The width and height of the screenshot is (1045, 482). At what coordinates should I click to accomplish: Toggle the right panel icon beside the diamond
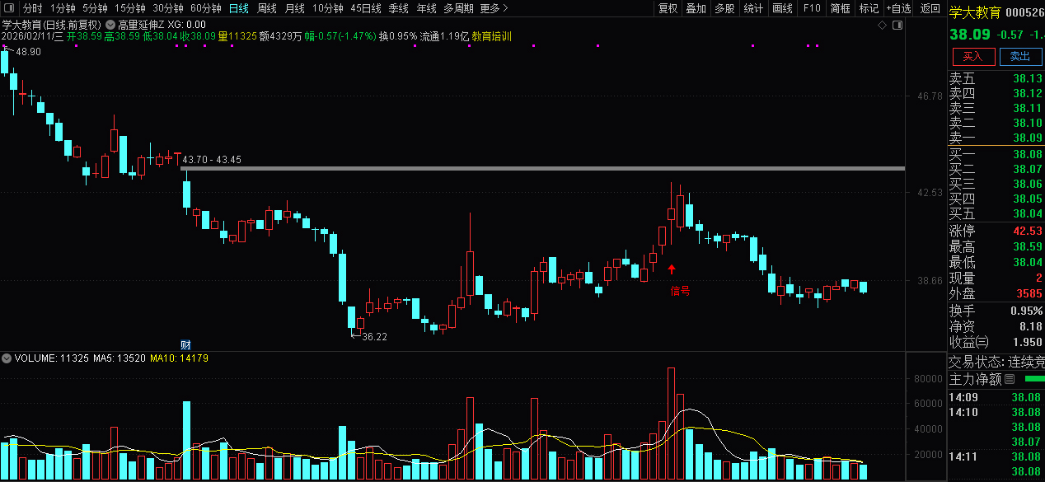point(897,26)
